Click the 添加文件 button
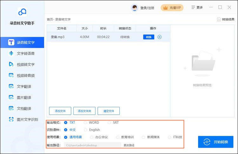238x154 pixels. coord(60,111)
